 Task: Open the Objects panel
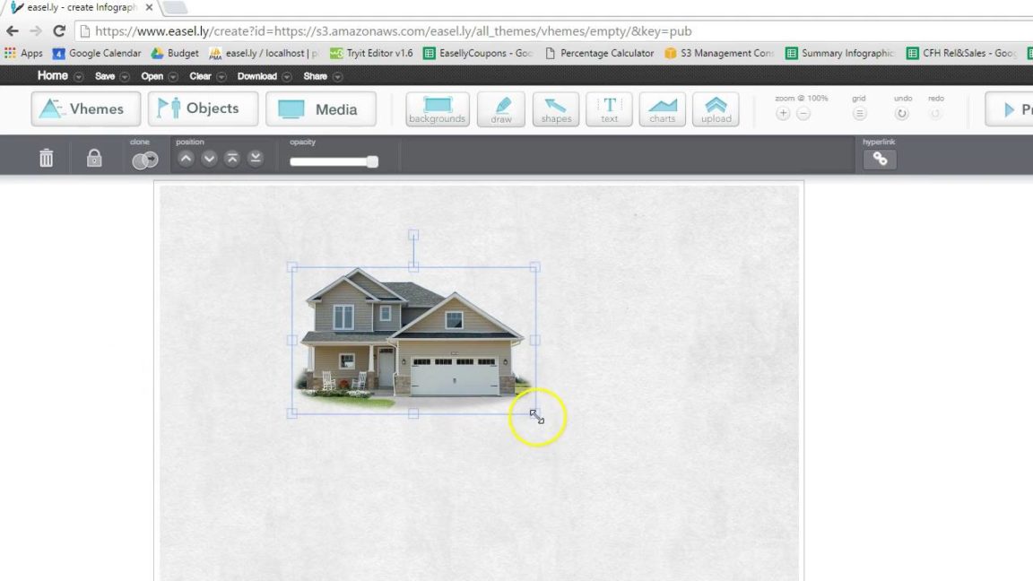(x=202, y=108)
